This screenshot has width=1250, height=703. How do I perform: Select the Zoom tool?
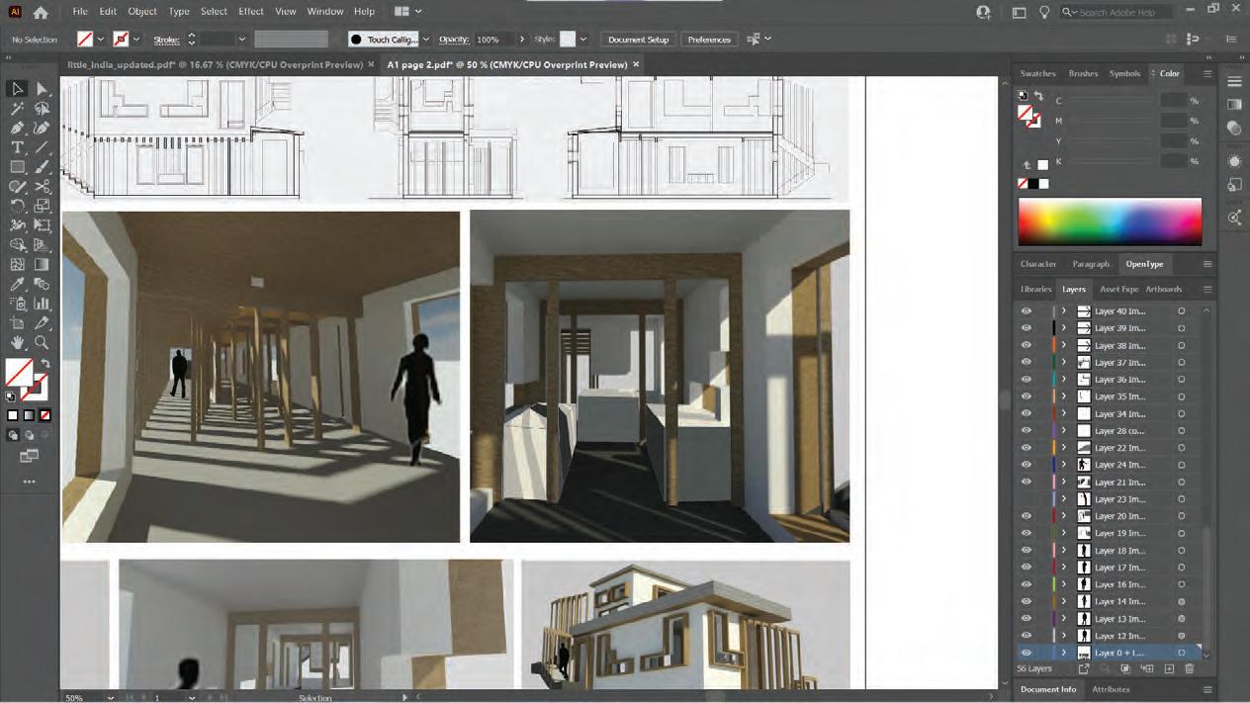[42, 343]
